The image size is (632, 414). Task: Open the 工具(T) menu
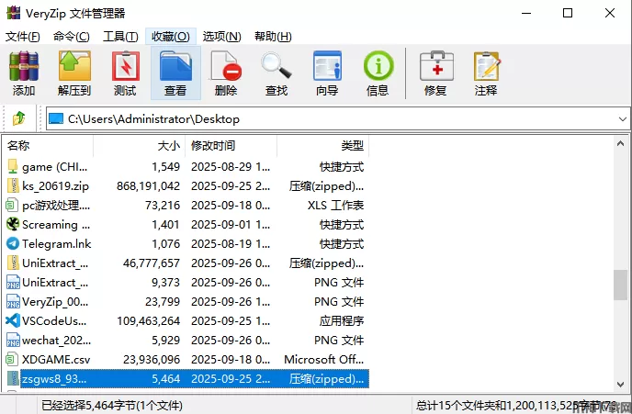tap(120, 37)
